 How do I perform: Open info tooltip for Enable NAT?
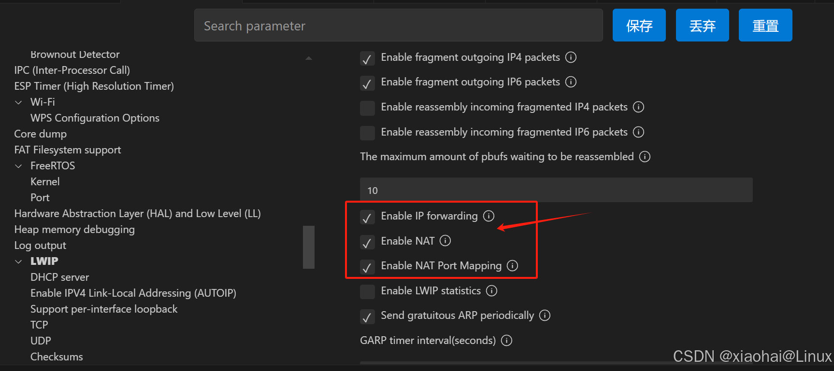tap(445, 240)
